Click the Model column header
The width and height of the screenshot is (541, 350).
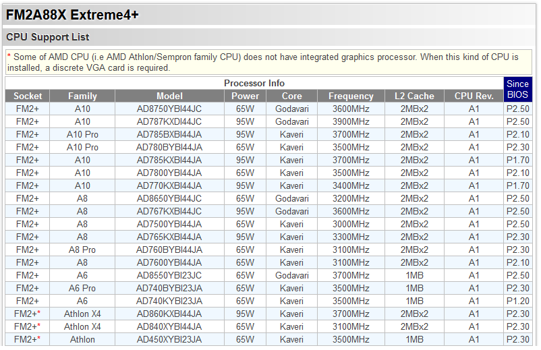point(169,96)
